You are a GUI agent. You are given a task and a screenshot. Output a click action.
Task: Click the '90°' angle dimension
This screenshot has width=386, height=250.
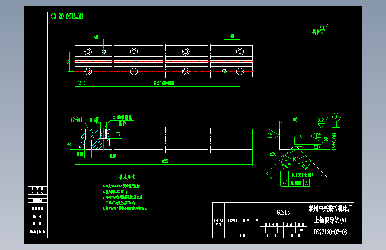pos(295,159)
